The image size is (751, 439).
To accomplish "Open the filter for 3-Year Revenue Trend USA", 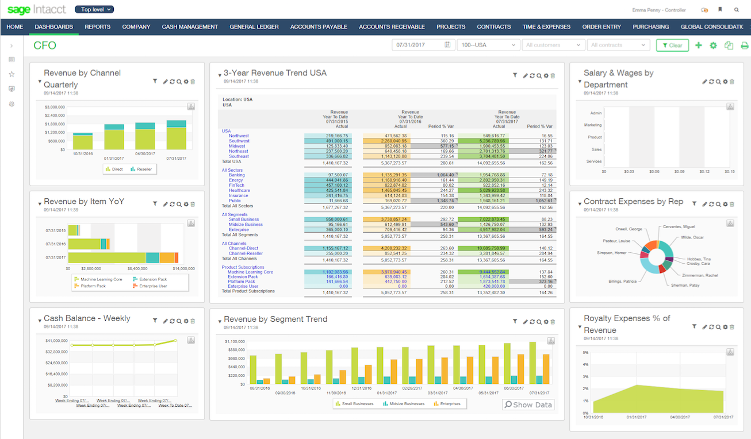I will click(x=515, y=75).
